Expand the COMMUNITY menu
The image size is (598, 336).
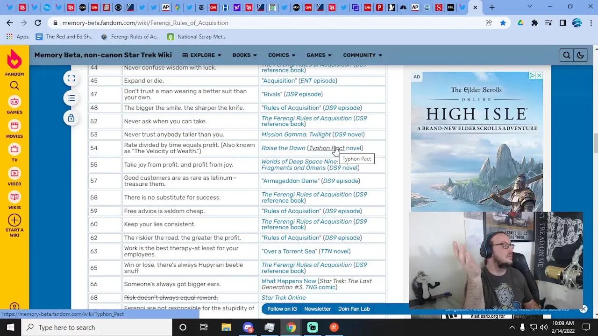click(x=363, y=55)
